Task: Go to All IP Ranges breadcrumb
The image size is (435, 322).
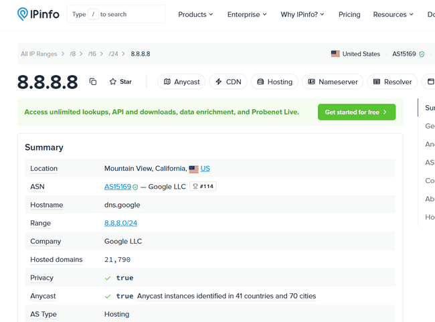Action: pos(39,54)
